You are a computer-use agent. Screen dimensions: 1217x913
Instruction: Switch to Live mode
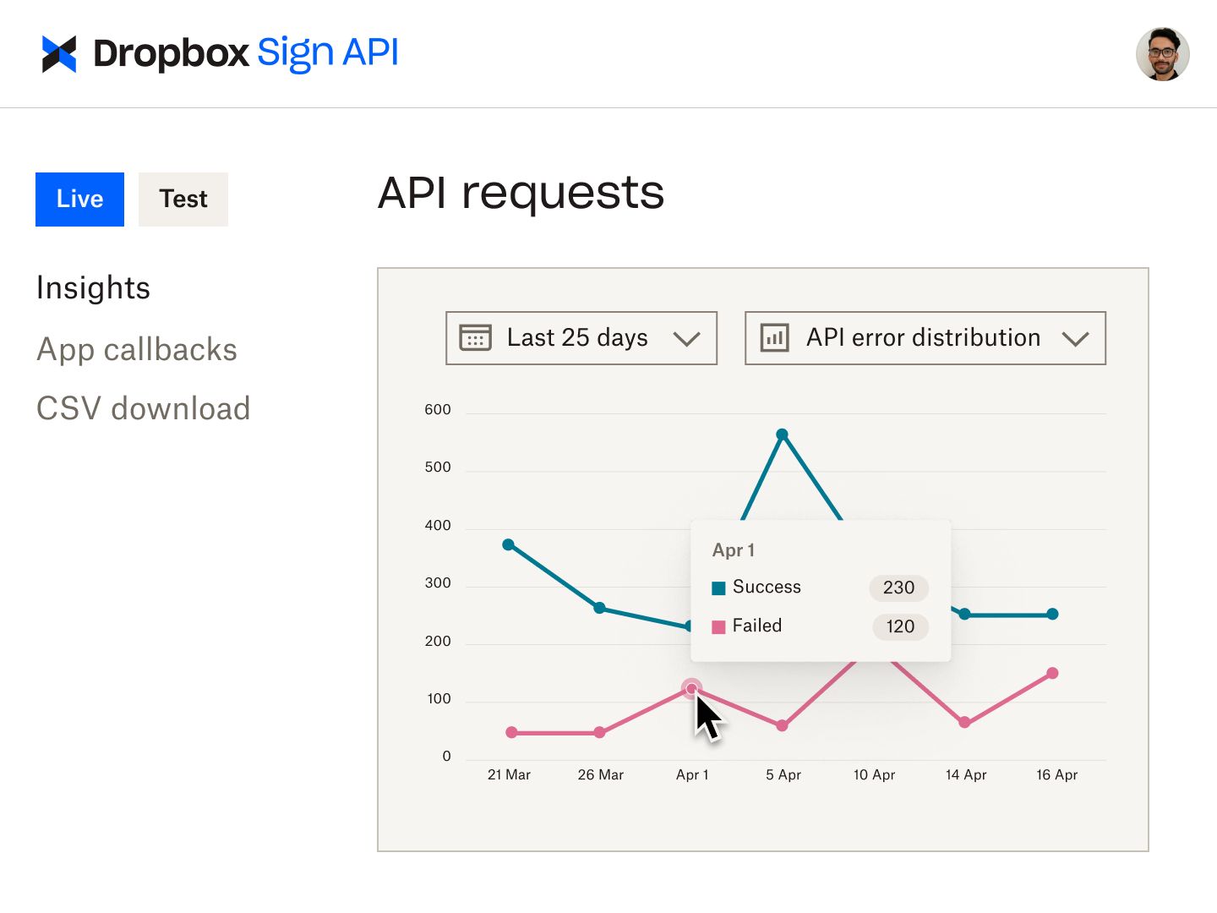[79, 200]
